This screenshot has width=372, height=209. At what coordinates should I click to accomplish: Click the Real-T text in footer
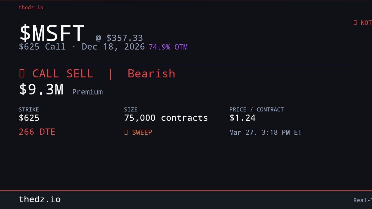(362, 200)
